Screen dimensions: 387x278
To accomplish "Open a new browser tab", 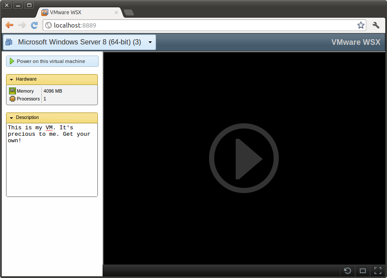I will coord(128,12).
